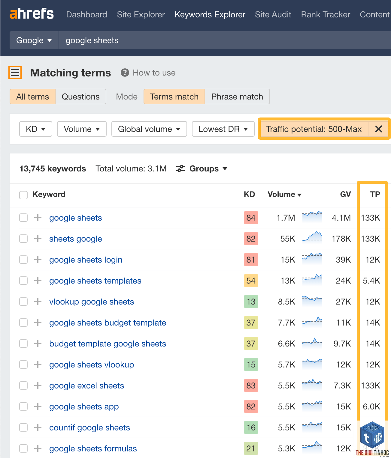Check the 'countif google sheets' row checkbox
The image size is (391, 458).
[x=23, y=427]
